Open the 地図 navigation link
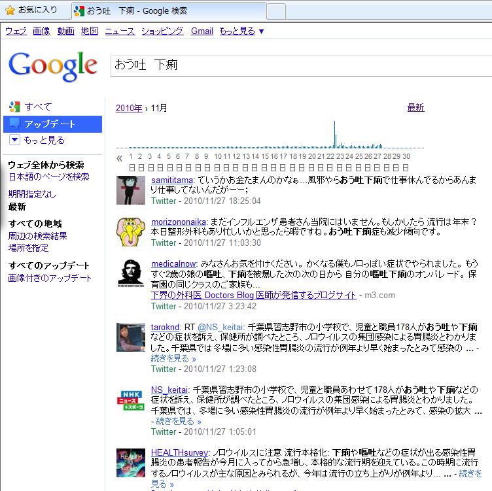 [x=90, y=31]
